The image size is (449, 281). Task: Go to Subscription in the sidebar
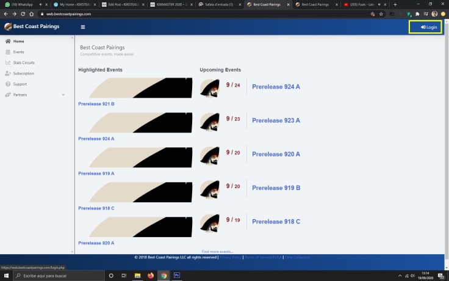23,73
